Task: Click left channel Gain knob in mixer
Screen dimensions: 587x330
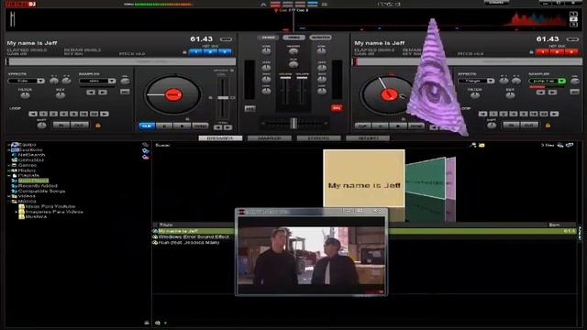Action: coord(266,51)
